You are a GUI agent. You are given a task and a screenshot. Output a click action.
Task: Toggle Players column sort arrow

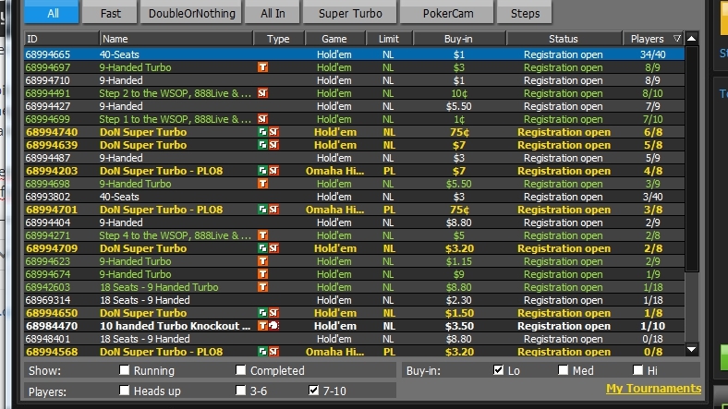point(677,39)
